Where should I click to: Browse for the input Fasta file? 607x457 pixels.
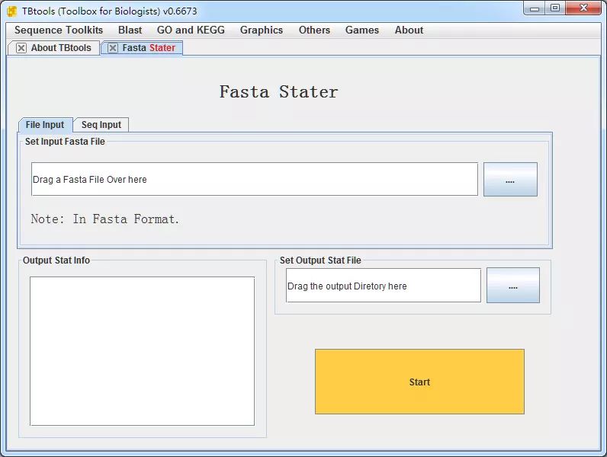coord(510,180)
